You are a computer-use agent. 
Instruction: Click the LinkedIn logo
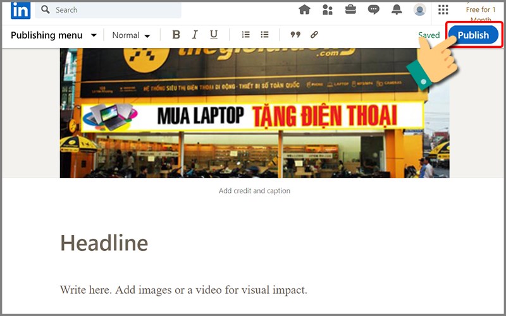(21, 10)
